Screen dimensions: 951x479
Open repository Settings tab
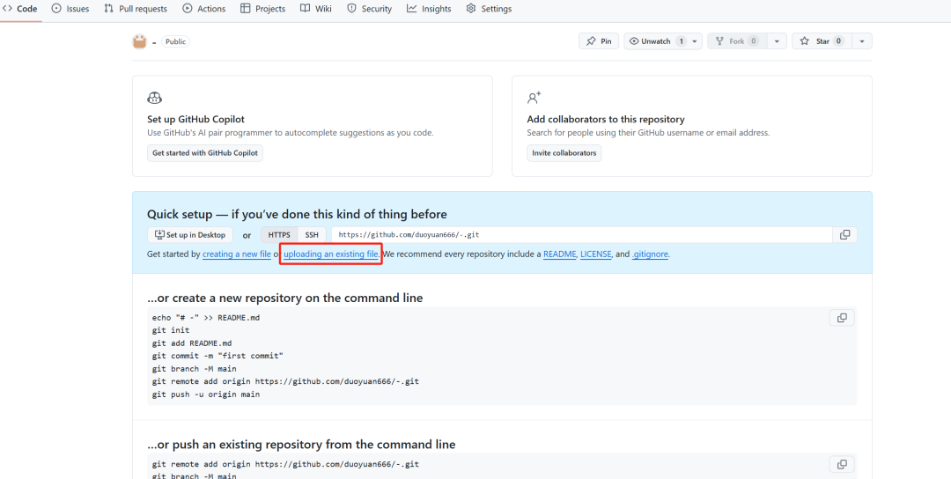point(489,9)
